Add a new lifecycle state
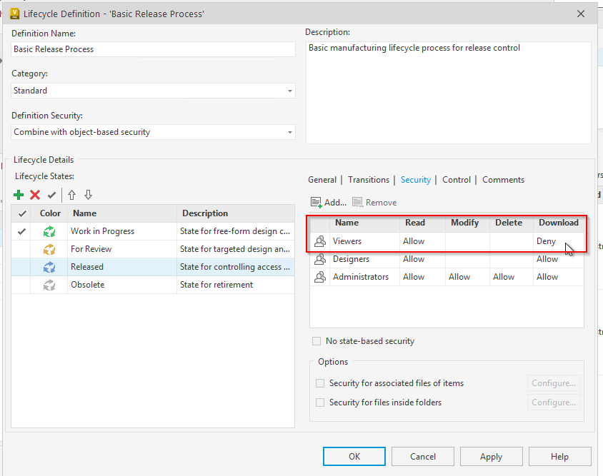 click(18, 194)
